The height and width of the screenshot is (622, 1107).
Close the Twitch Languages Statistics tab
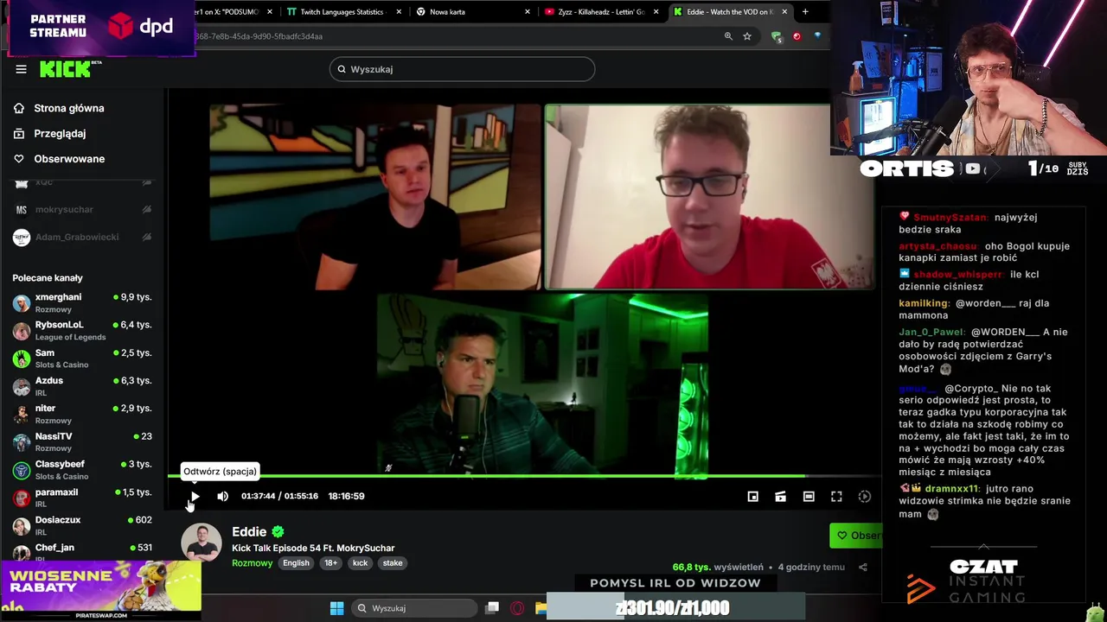click(399, 12)
